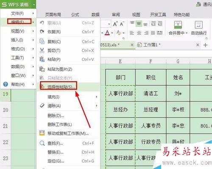Viewport: 212px width, 169px height.
Task: Align text right icon
Action: (x=146, y=33)
